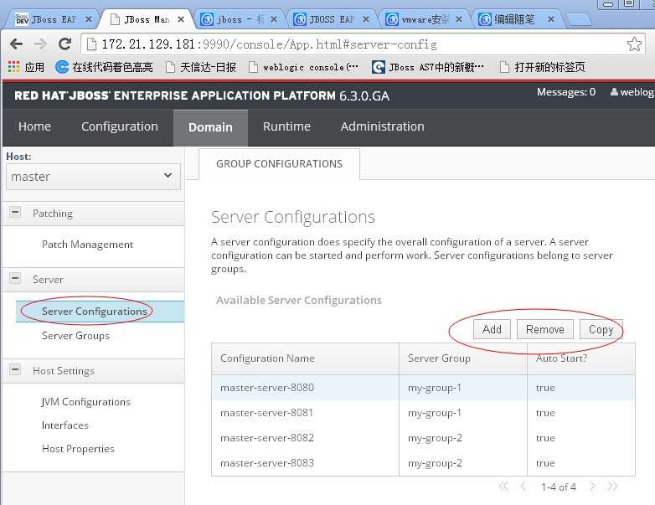Select the GROUP CONFIGURATIONS tab
Screen dimensions: 655x505
279,164
